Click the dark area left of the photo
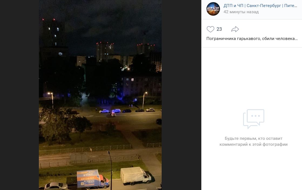The width and height of the screenshot is (302, 190). [x=19, y=95]
